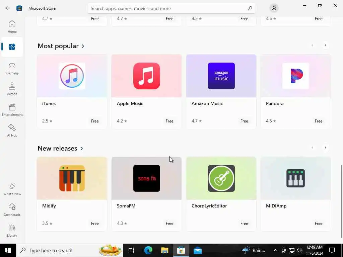This screenshot has height=257, width=343.
Task: Click the SomaFM 4.3 rating
Action: pyautogui.click(x=122, y=223)
